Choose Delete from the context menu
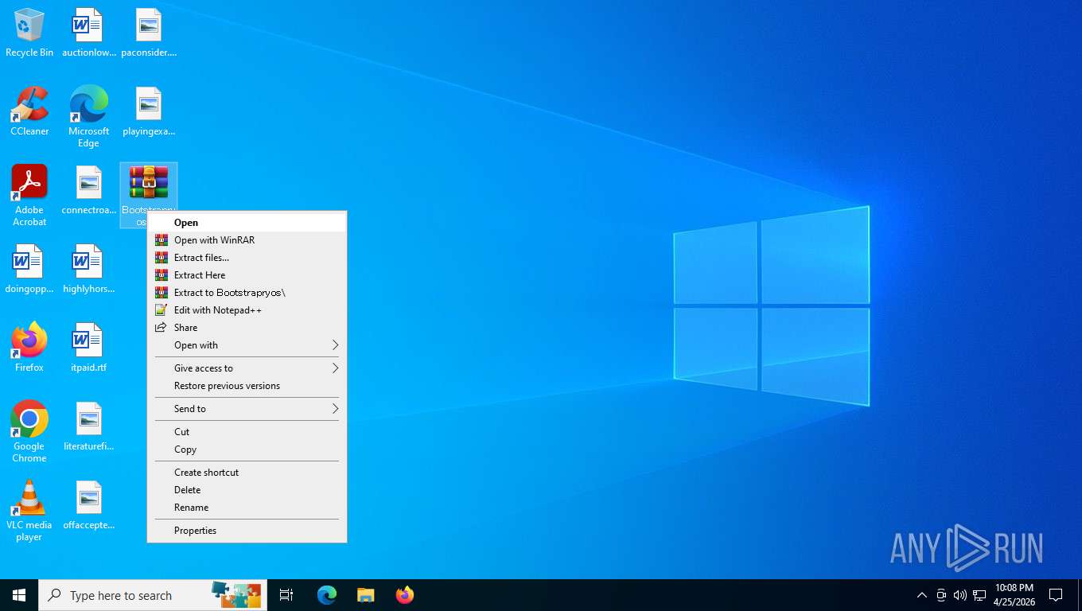1082x611 pixels. (x=247, y=490)
